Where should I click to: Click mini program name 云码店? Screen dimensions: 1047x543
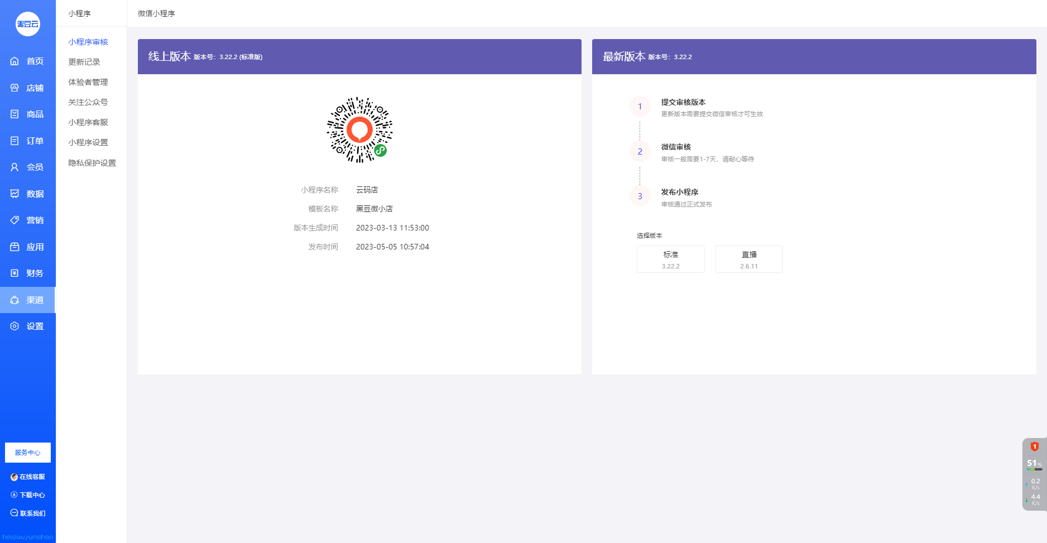click(x=367, y=190)
